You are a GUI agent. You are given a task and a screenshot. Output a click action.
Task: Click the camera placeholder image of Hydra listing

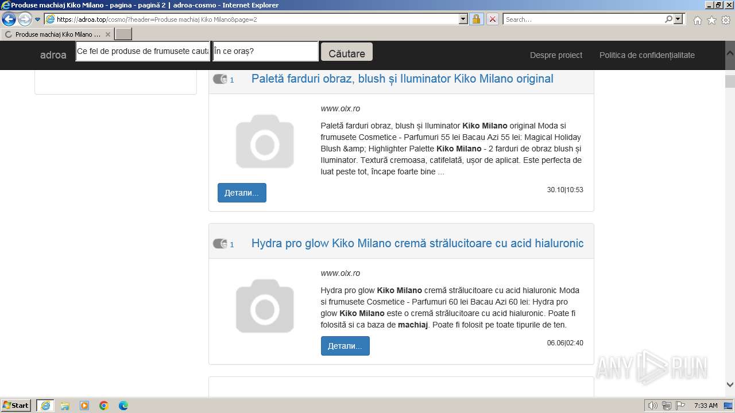[x=265, y=306]
